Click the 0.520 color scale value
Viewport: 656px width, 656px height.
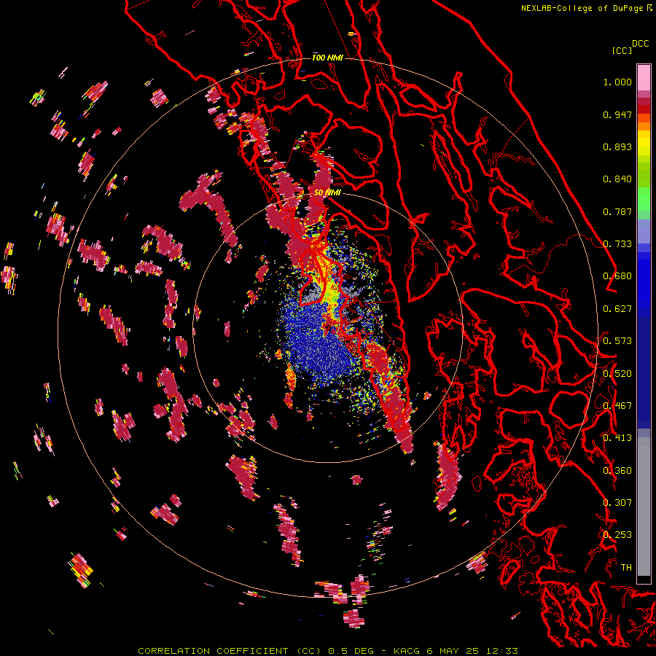[x=617, y=374]
